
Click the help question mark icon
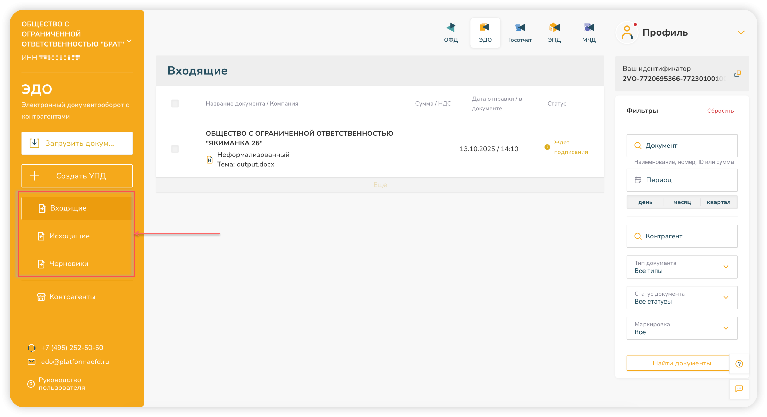[739, 363]
